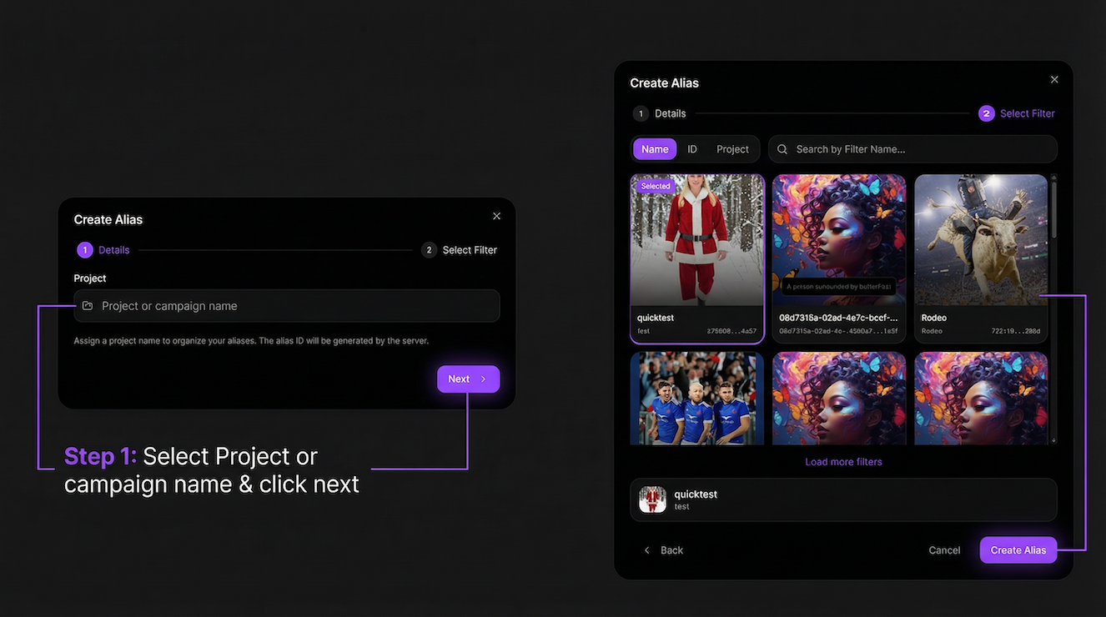The width and height of the screenshot is (1106, 617).
Task: Cancel the alias creation
Action: coord(944,550)
